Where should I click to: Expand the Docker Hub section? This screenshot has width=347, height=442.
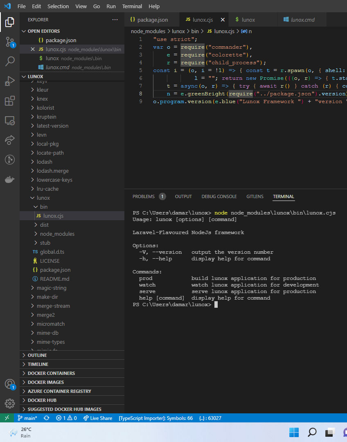pyautogui.click(x=72, y=400)
